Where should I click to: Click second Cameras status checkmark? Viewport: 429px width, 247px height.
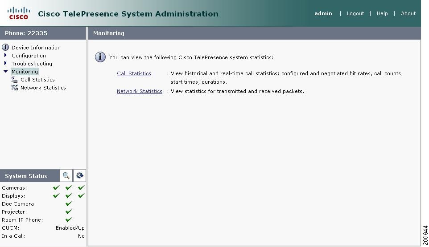(69, 187)
